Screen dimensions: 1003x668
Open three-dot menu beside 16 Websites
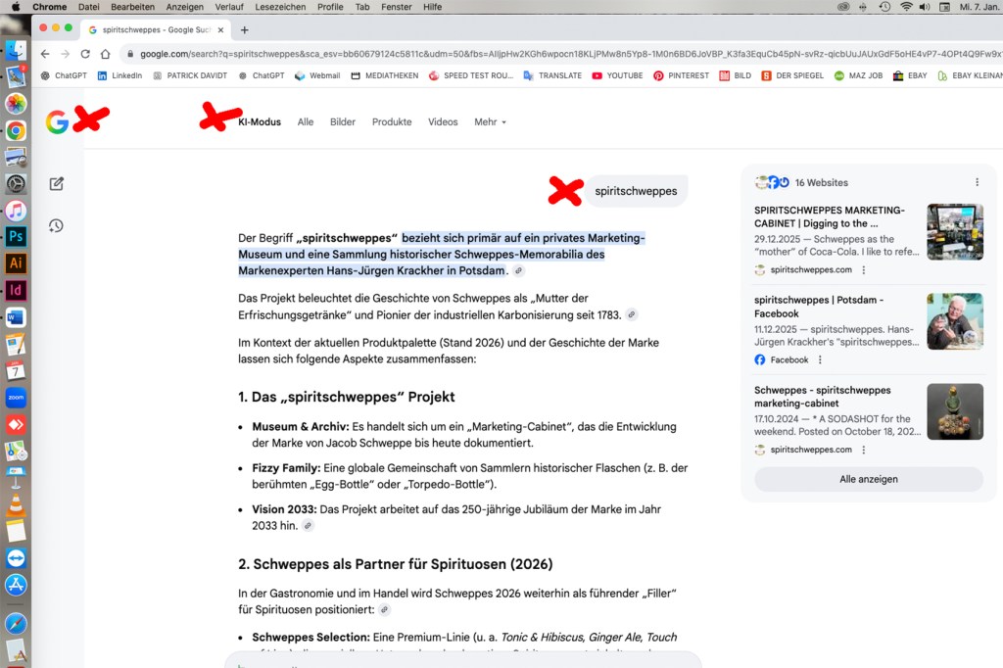point(977,182)
